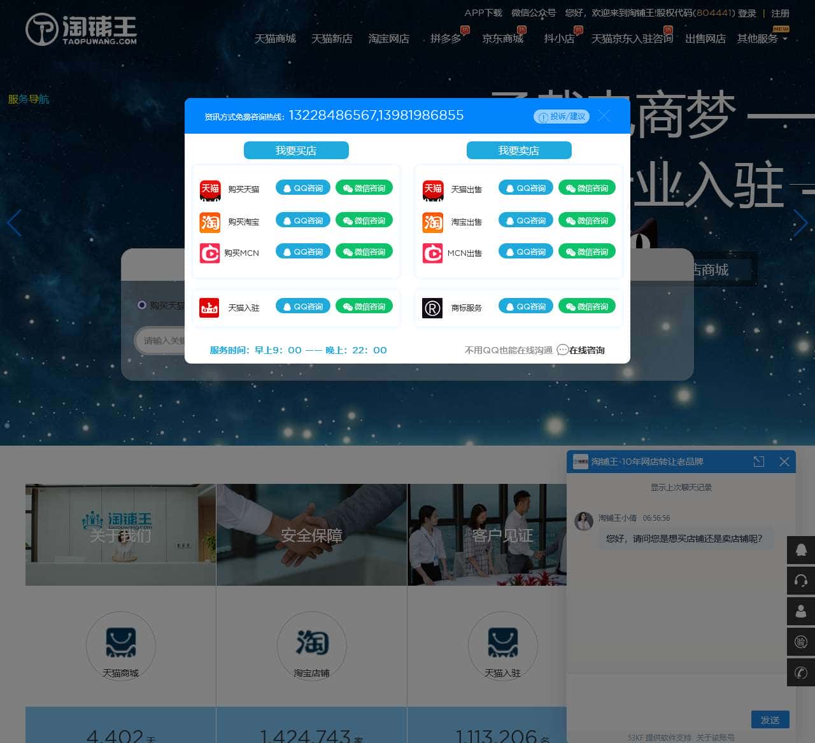Click the 投诉/建议 button in the dialog
Viewport: 815px width, 743px height.
click(562, 117)
